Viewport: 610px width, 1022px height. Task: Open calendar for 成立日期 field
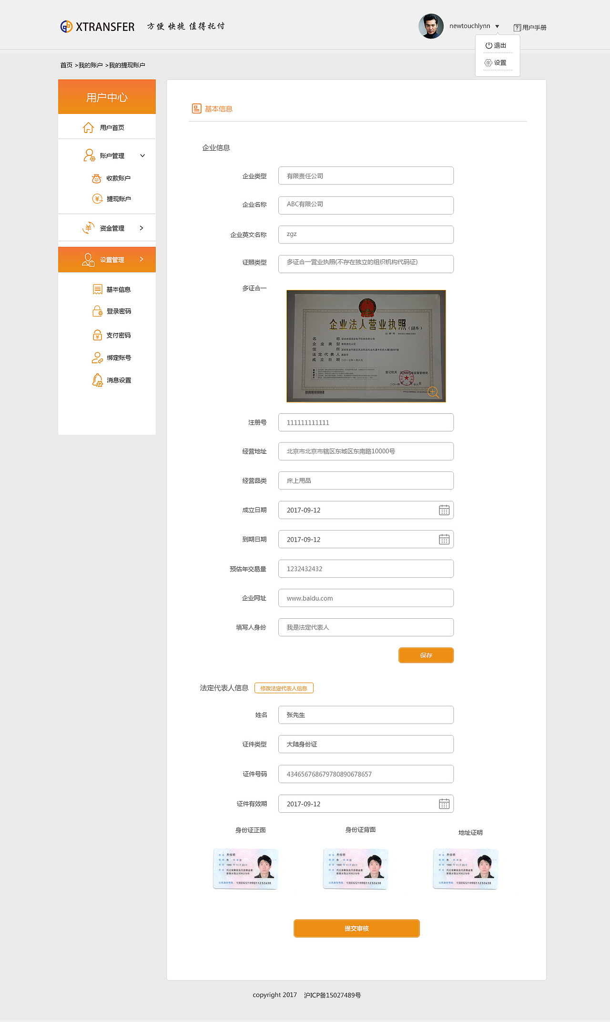pos(444,510)
